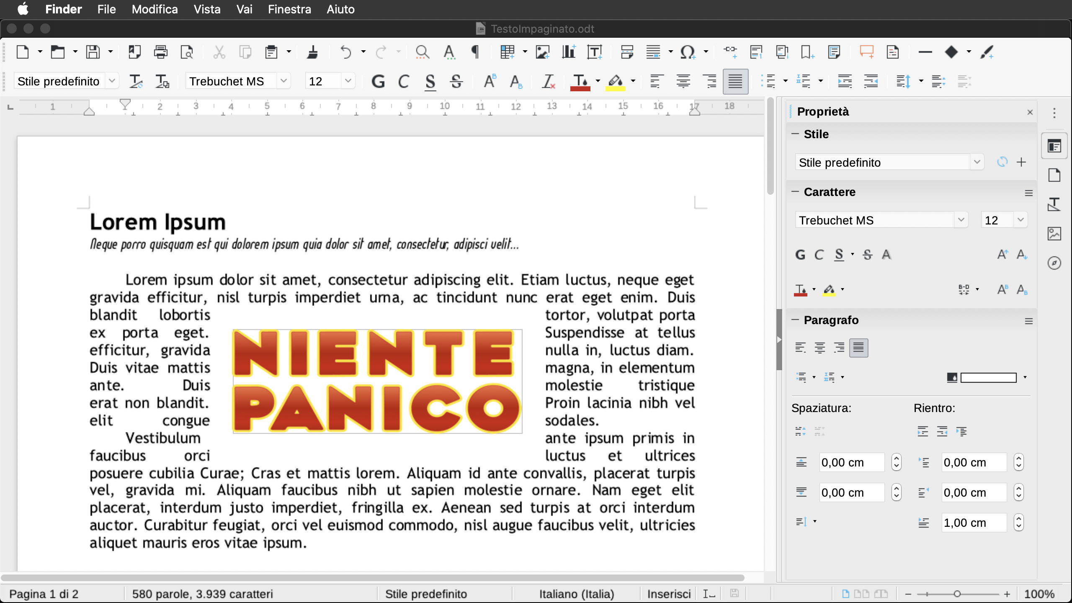Click the Insert Table icon
Image resolution: width=1072 pixels, height=603 pixels.
click(x=507, y=52)
